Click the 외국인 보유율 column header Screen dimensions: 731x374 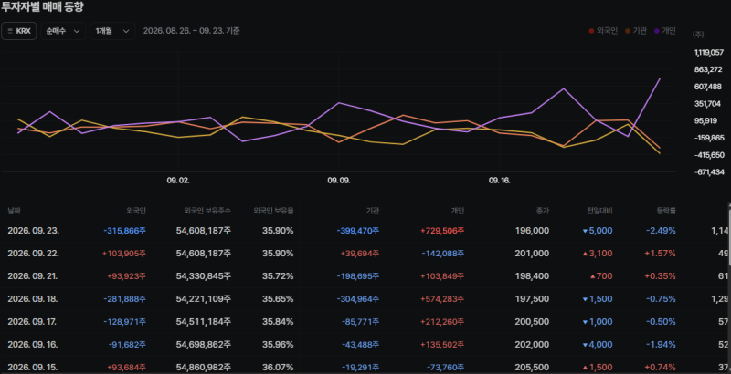[273, 211]
